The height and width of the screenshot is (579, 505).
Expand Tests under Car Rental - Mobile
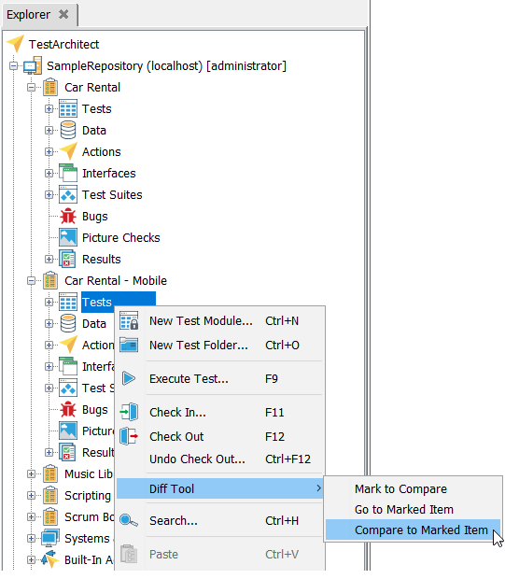(49, 302)
